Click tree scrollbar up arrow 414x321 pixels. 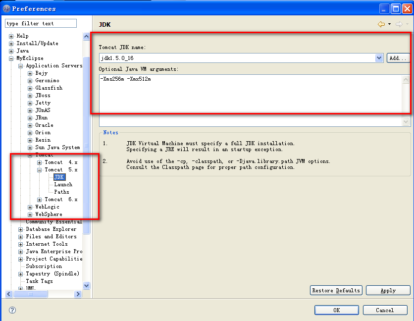tap(86, 37)
